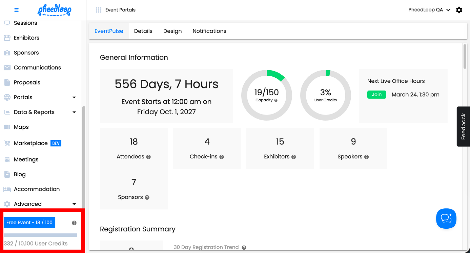This screenshot has width=470, height=253.
Task: Click the Marketplace cart icon
Action: [x=7, y=143]
